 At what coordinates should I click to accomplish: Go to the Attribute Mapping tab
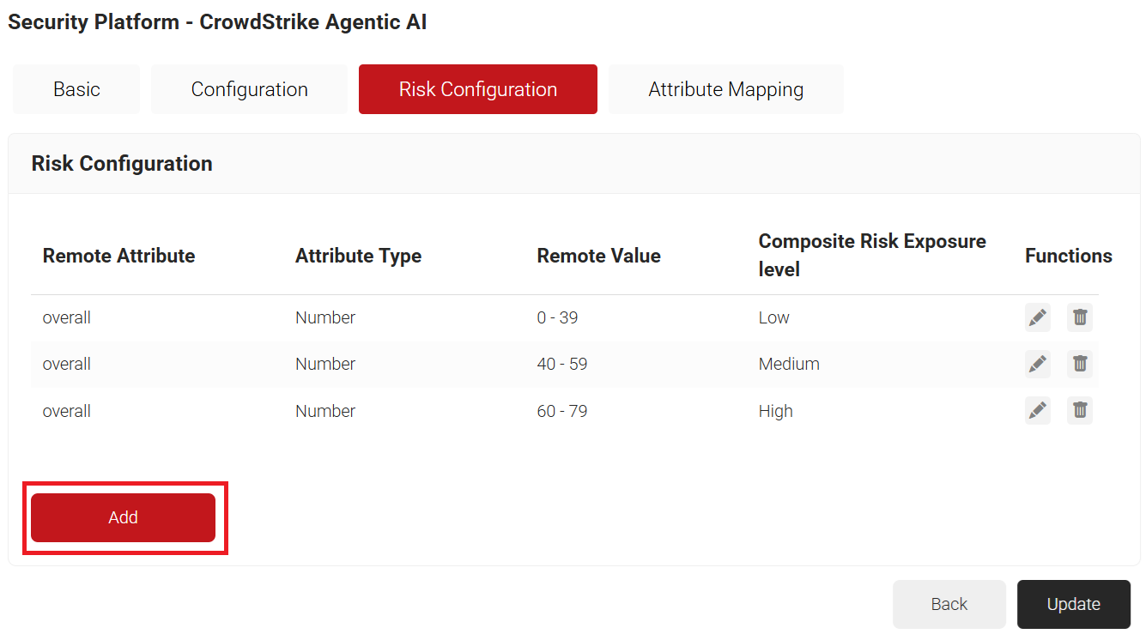coord(726,89)
